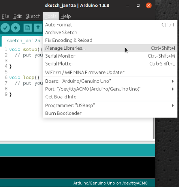Screen dimensions: 179x187
Task: Switch to the sketch_jan12a tab
Action: [24, 41]
